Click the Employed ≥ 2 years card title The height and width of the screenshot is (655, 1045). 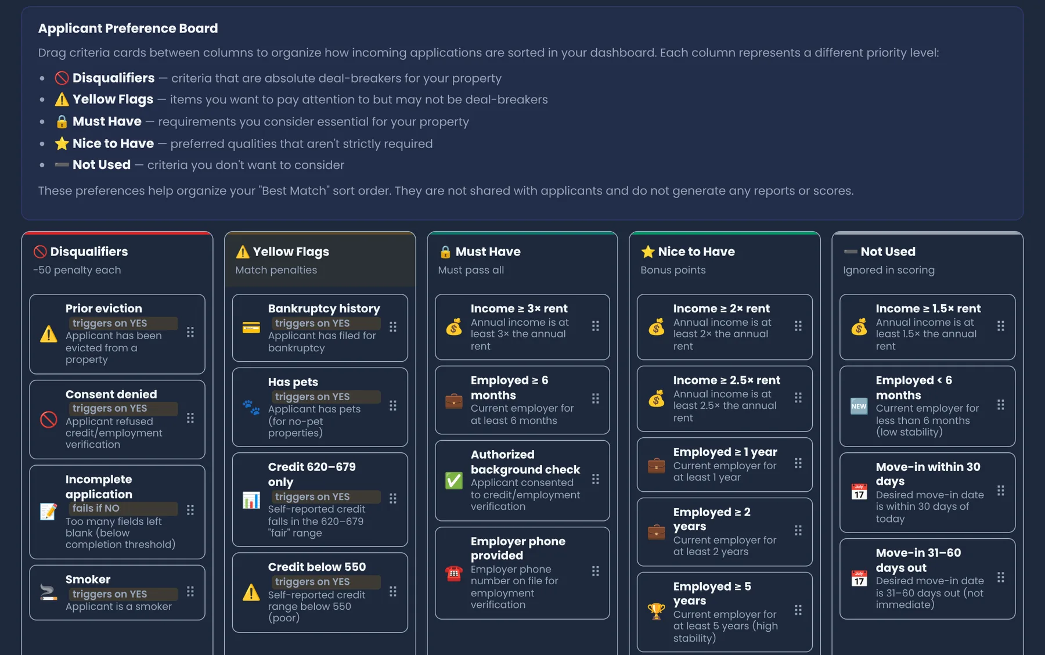[x=712, y=519]
